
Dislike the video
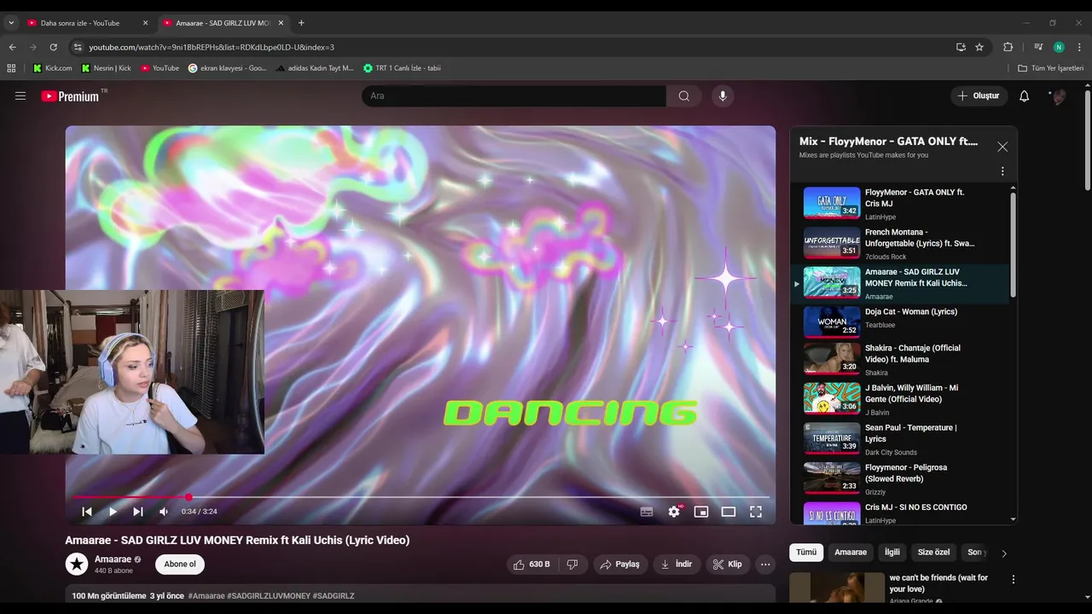(572, 565)
